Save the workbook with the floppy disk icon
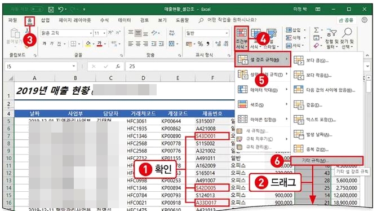 coord(51,10)
